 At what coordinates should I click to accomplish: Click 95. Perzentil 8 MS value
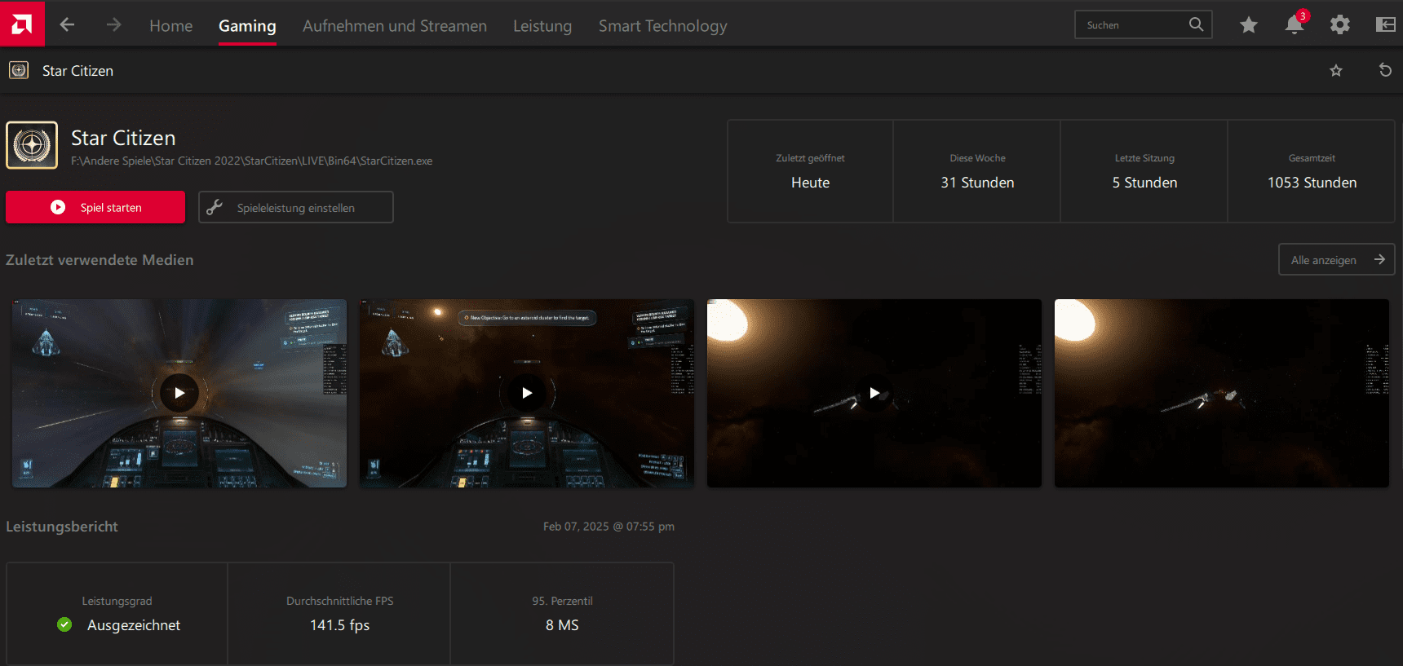(x=562, y=625)
